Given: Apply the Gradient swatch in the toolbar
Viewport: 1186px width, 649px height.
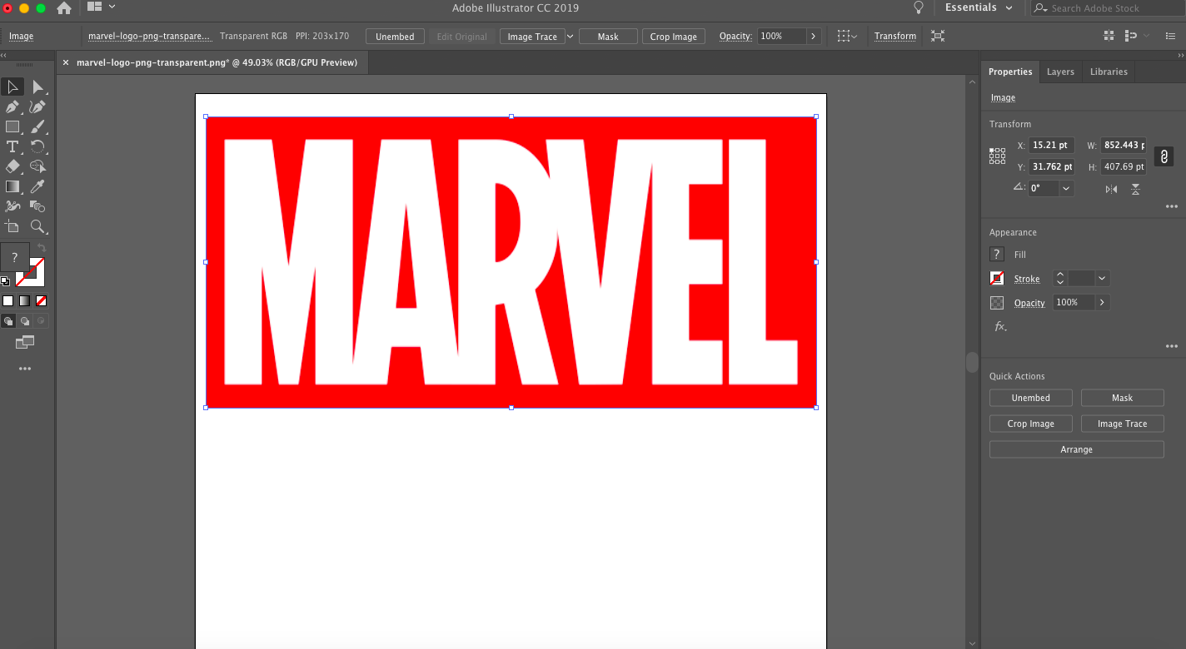Looking at the screenshot, I should (25, 300).
